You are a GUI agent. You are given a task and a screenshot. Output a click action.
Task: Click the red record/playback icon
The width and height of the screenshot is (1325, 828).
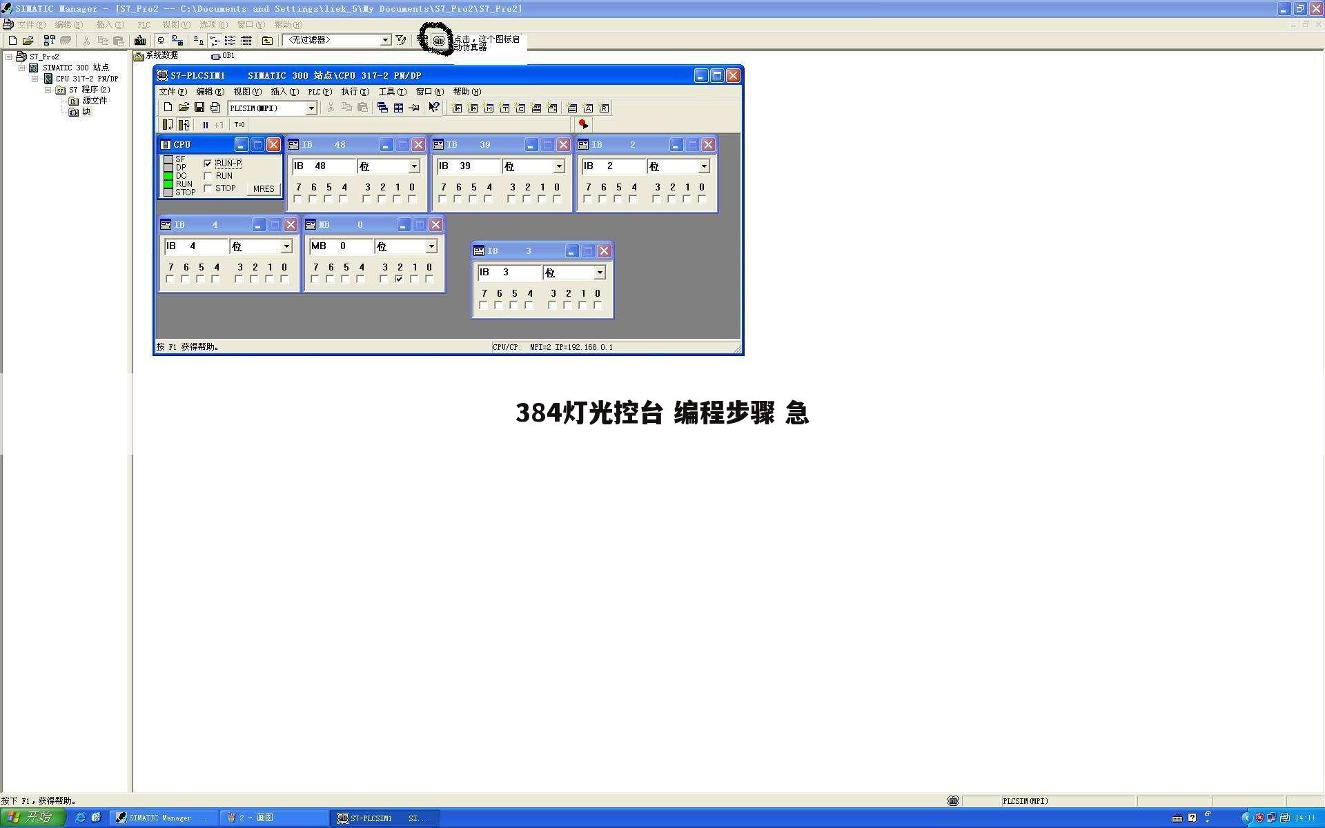[583, 124]
